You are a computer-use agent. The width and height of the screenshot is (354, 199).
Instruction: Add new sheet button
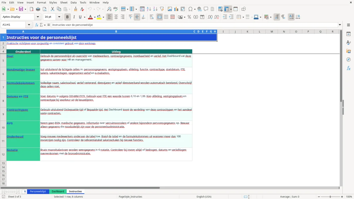(25, 191)
